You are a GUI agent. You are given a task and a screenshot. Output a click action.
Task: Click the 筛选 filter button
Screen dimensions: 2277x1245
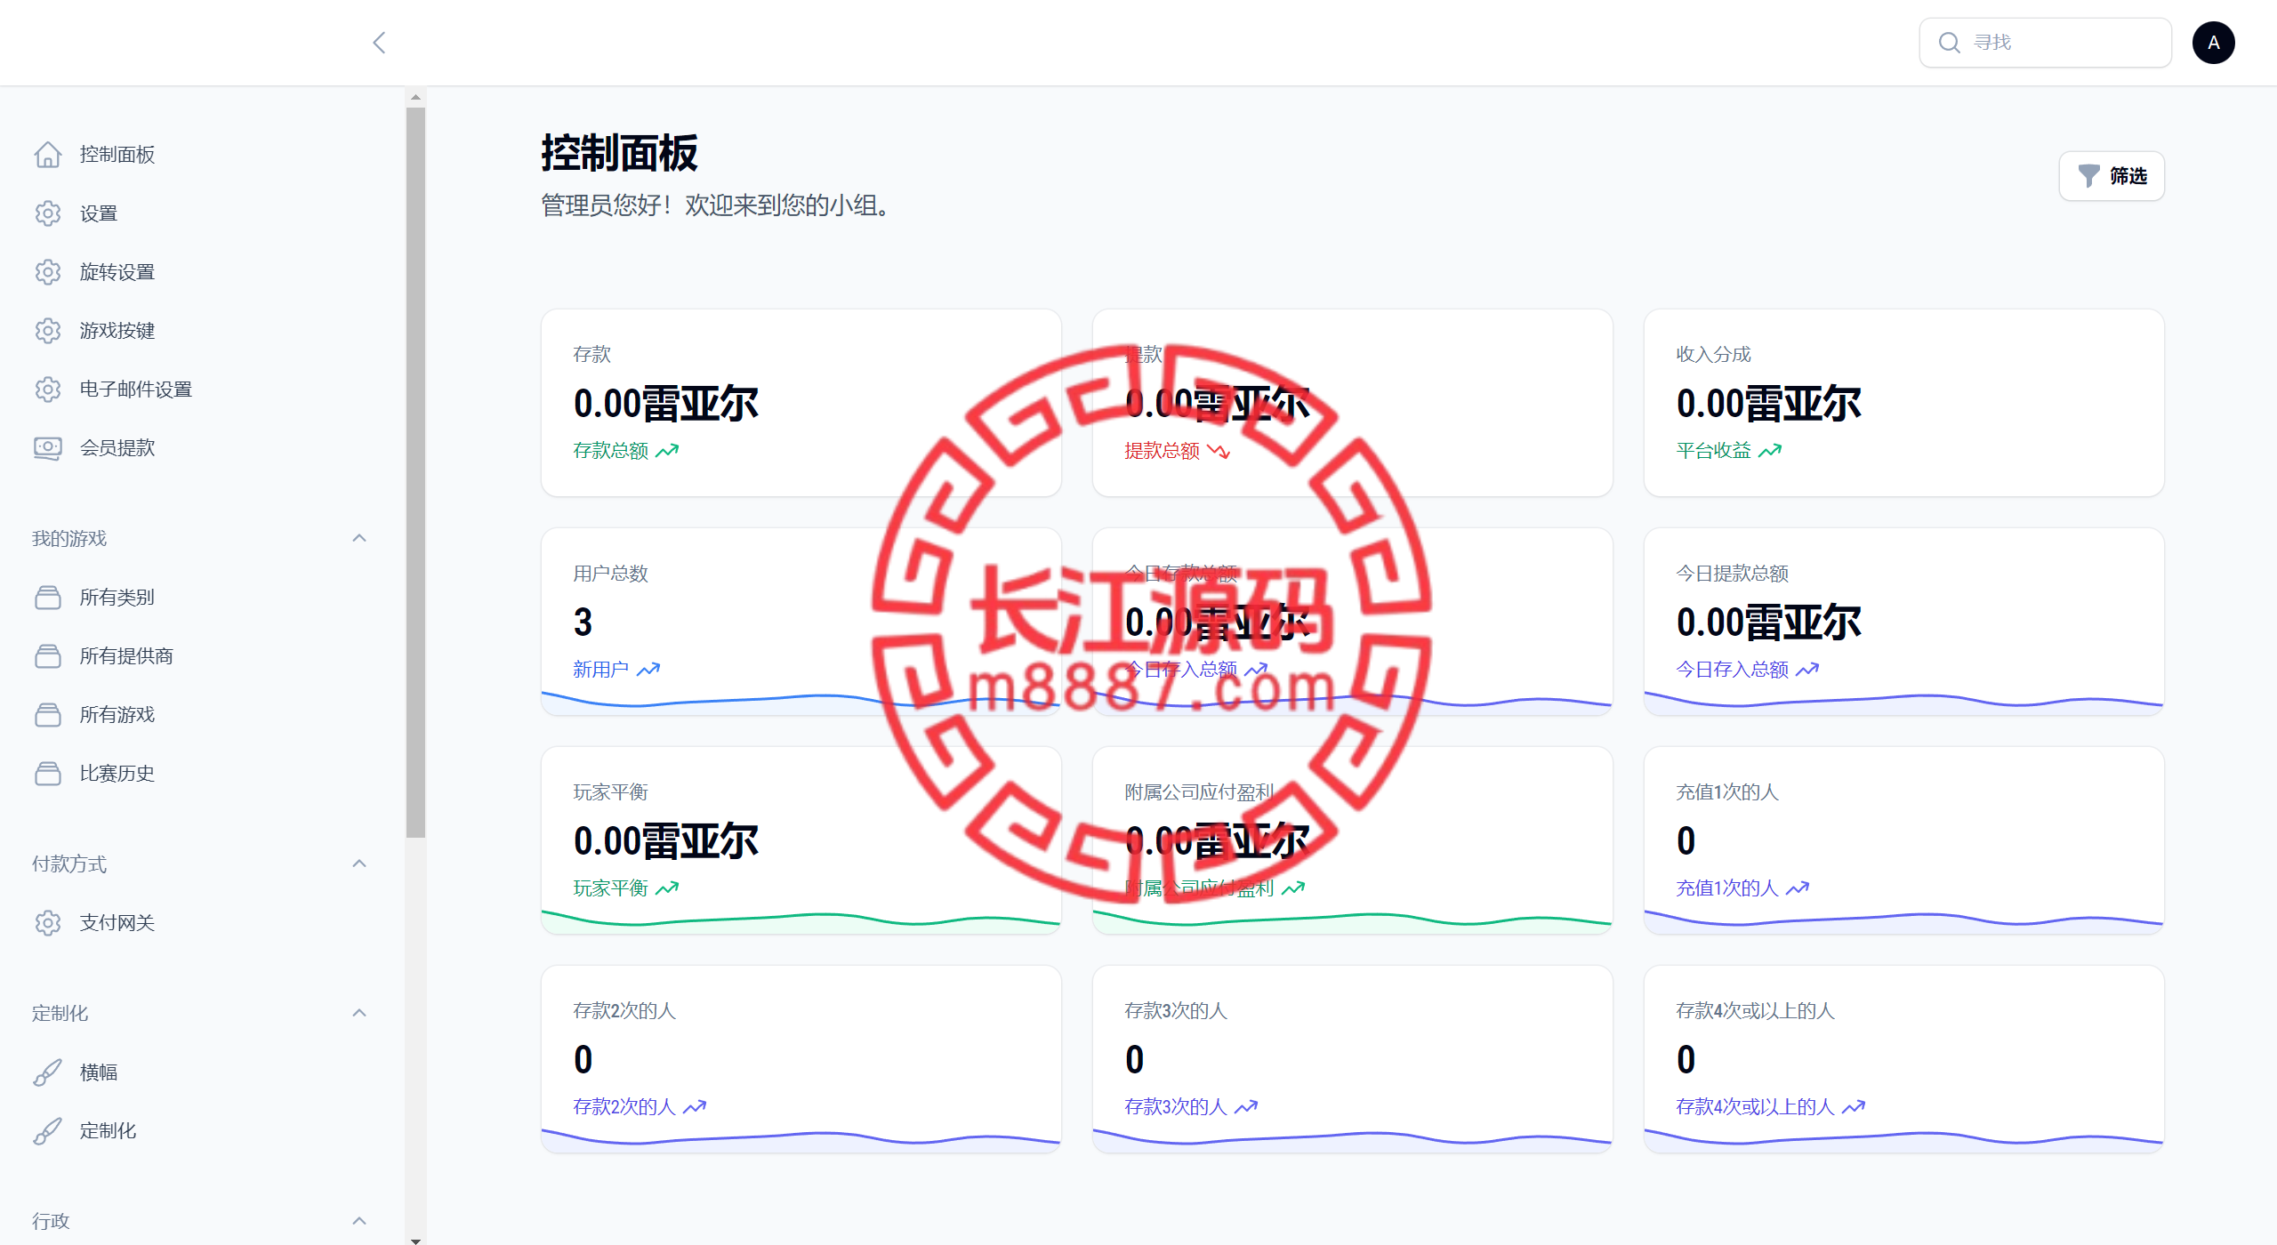(x=2112, y=176)
